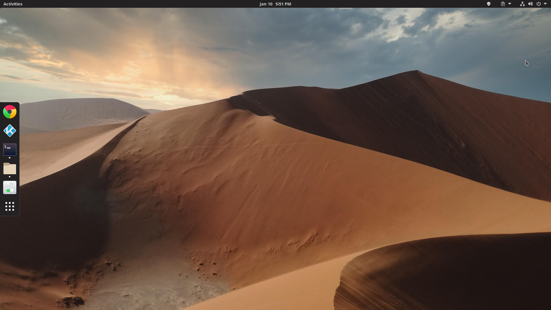Click the wired network status icon
The width and height of the screenshot is (551, 310).
(522, 4)
